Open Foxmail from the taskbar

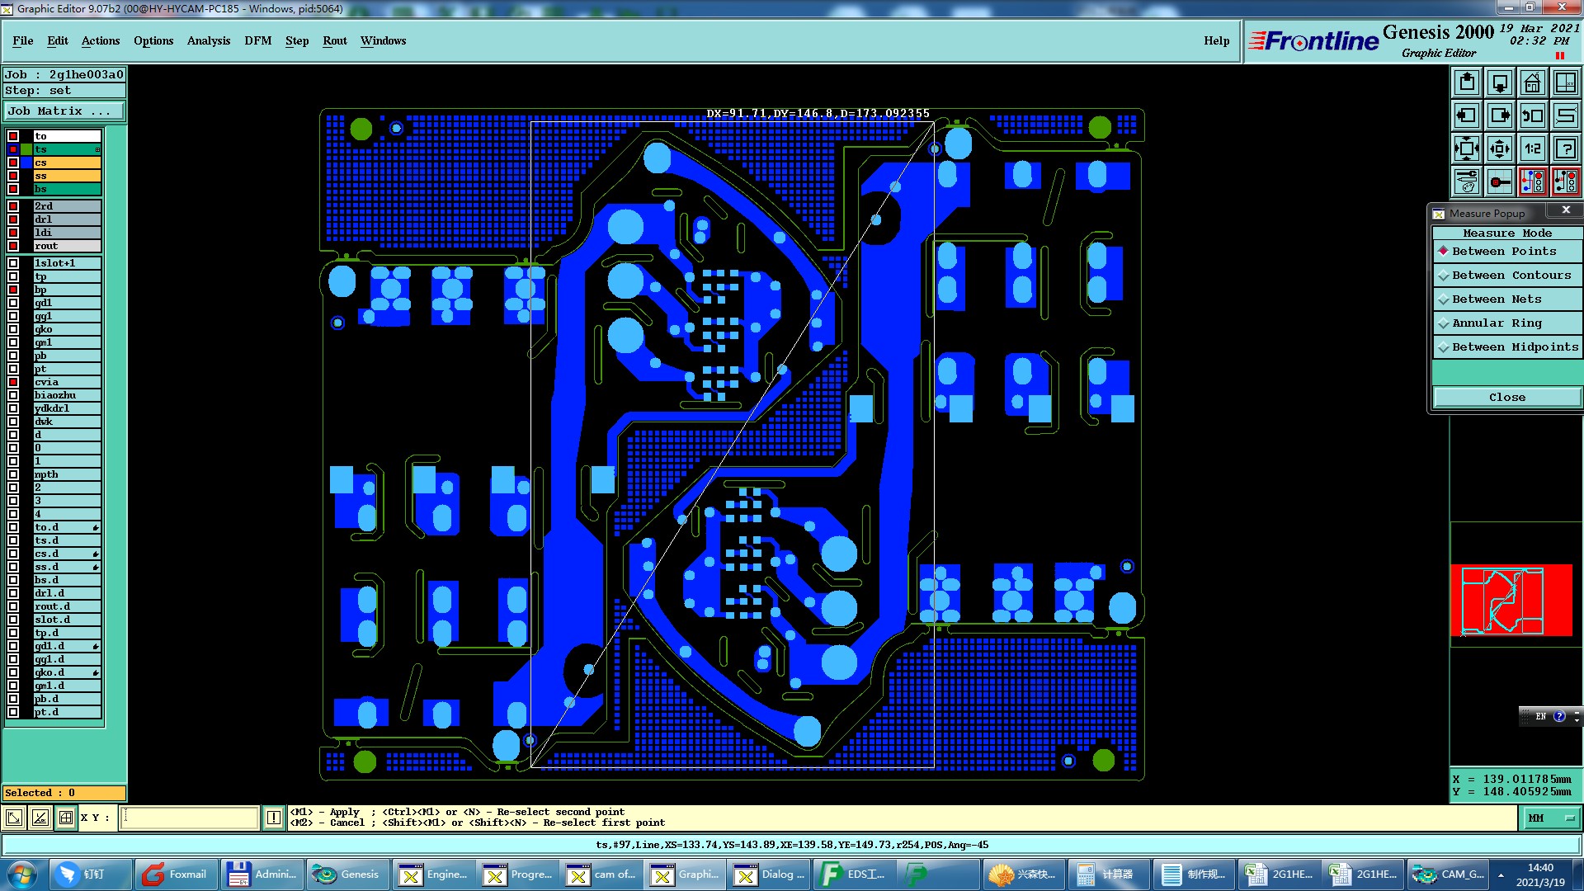176,874
